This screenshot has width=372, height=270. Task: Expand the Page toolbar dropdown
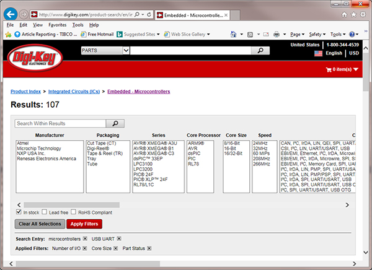296,34
